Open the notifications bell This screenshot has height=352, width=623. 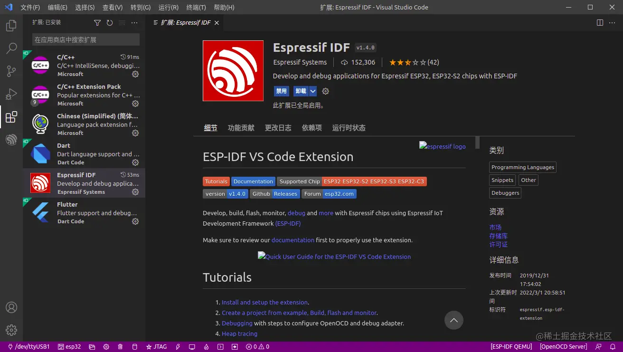point(613,347)
